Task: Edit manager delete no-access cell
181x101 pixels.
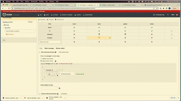Action: (152, 38)
